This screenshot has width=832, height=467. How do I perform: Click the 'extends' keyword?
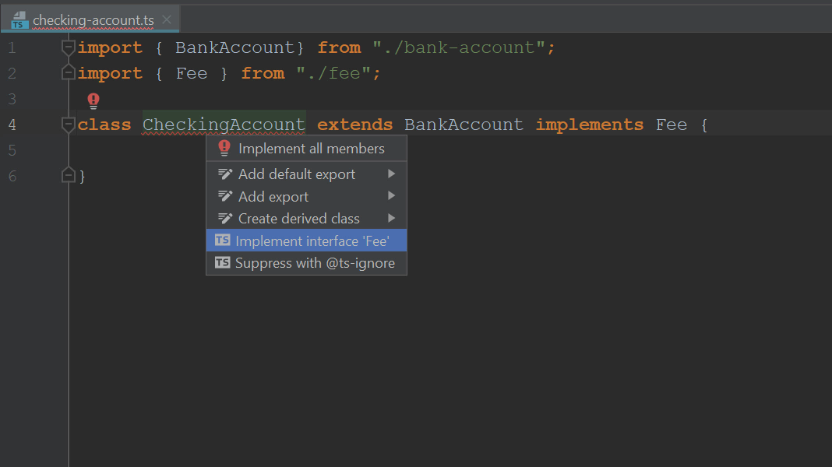[355, 125]
